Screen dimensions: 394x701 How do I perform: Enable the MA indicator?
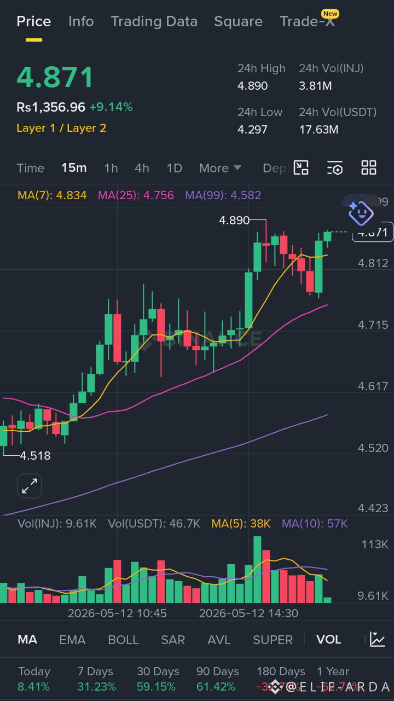click(27, 639)
